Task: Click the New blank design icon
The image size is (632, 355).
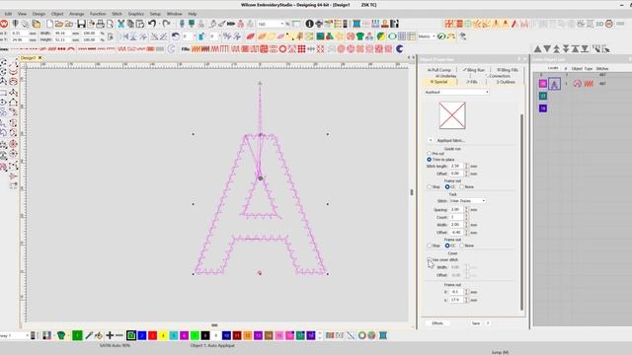Action: point(49,24)
